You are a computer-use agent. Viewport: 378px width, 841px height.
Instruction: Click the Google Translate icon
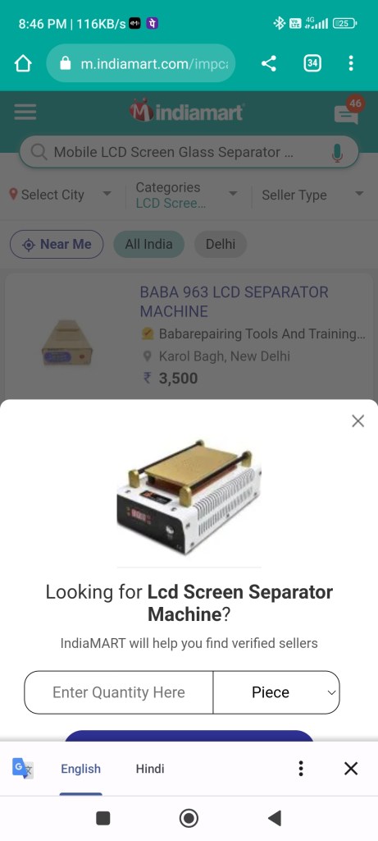click(x=22, y=769)
